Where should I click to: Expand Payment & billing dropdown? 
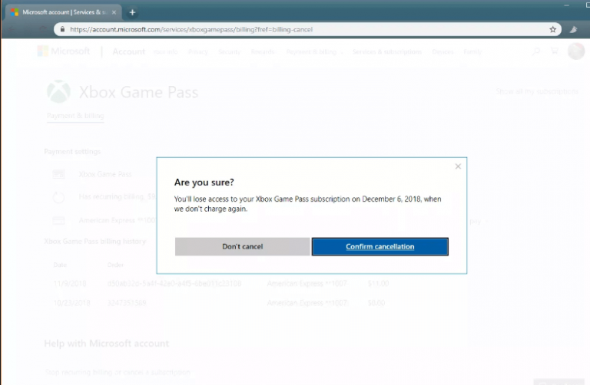[x=314, y=52]
